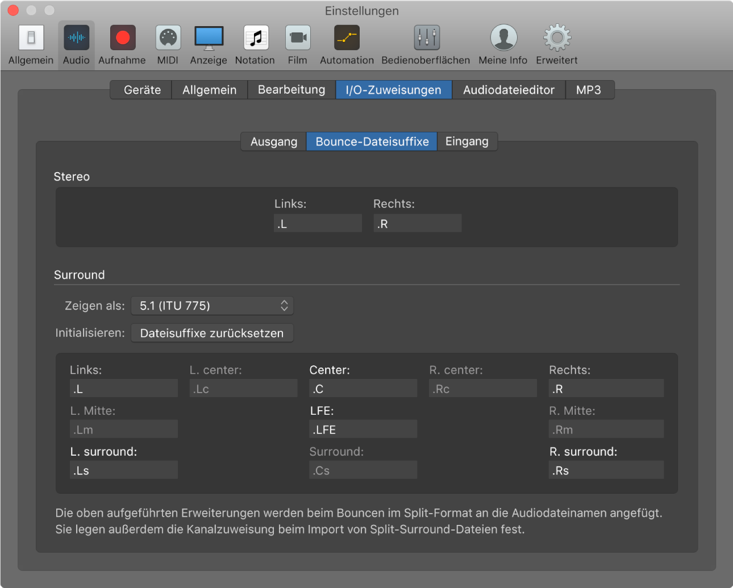
Task: Open the Erweitert gear icon
Action: coord(557,38)
